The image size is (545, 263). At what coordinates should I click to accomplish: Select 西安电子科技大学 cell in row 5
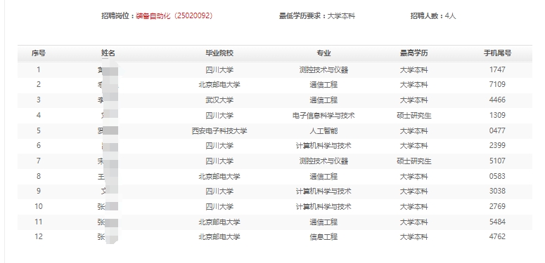[219, 131]
